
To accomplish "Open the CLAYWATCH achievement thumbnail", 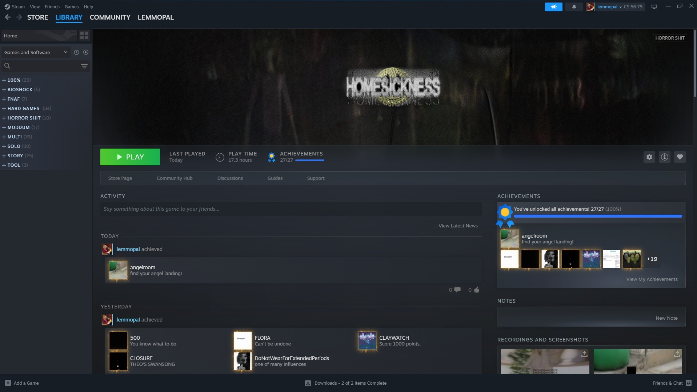I will pyautogui.click(x=367, y=341).
